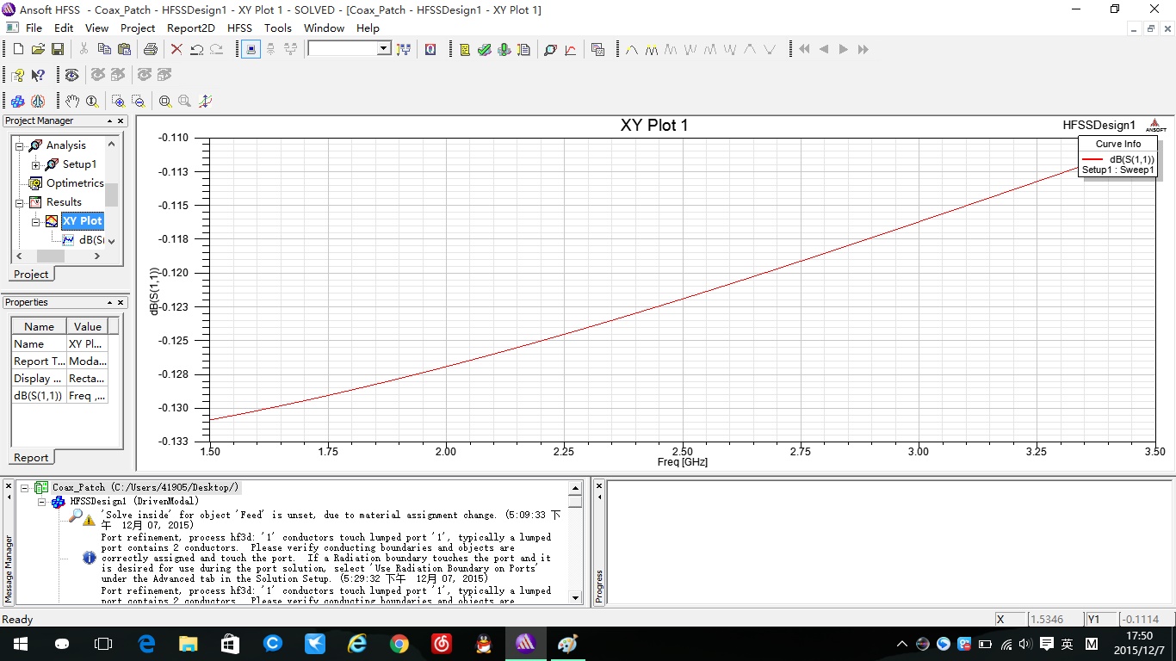Open the View menu

click(97, 28)
